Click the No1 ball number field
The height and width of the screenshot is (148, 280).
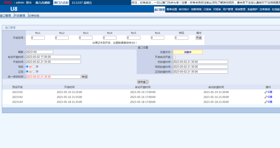pos(38,38)
